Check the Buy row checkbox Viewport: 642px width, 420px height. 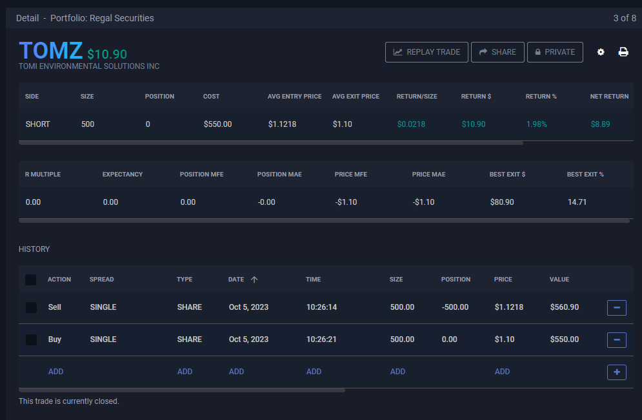click(x=31, y=339)
